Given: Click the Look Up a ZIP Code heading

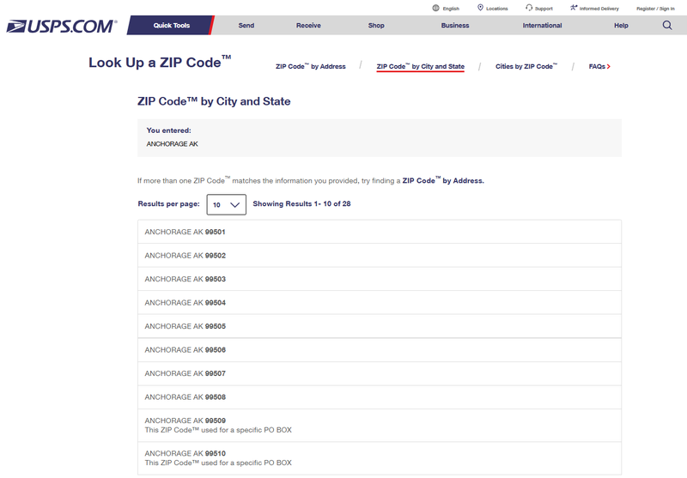Looking at the screenshot, I should 160,62.
